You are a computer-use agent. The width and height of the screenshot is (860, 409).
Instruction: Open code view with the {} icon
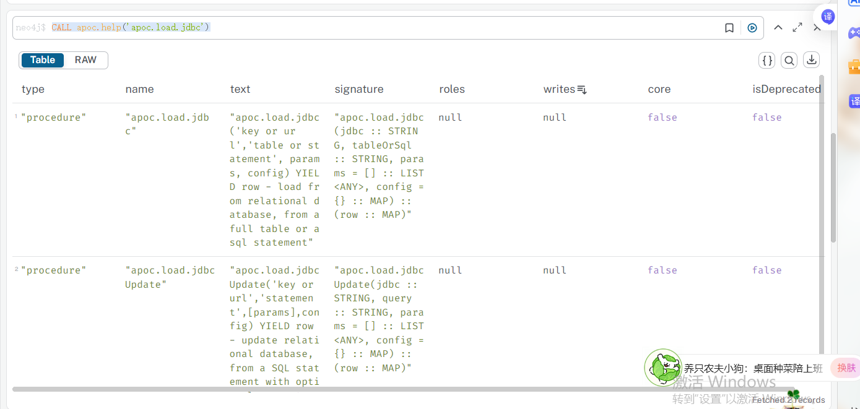pos(767,60)
